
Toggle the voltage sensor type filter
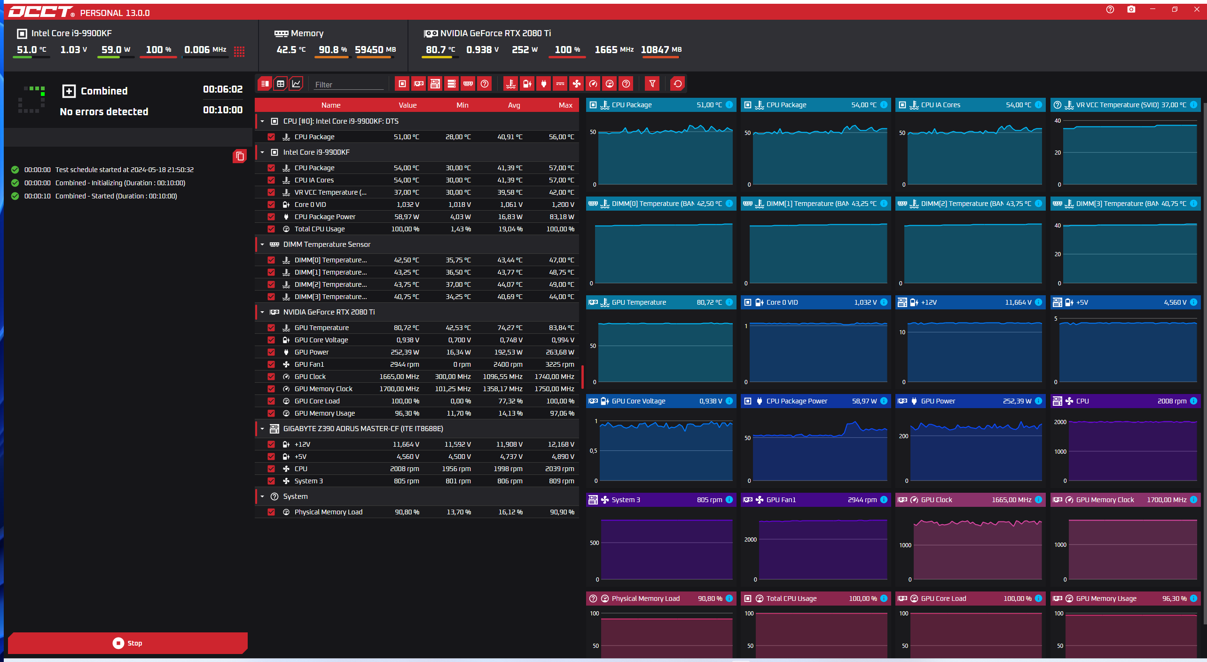click(x=527, y=84)
